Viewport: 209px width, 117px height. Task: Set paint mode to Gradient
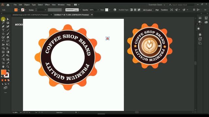[x=6, y=80]
